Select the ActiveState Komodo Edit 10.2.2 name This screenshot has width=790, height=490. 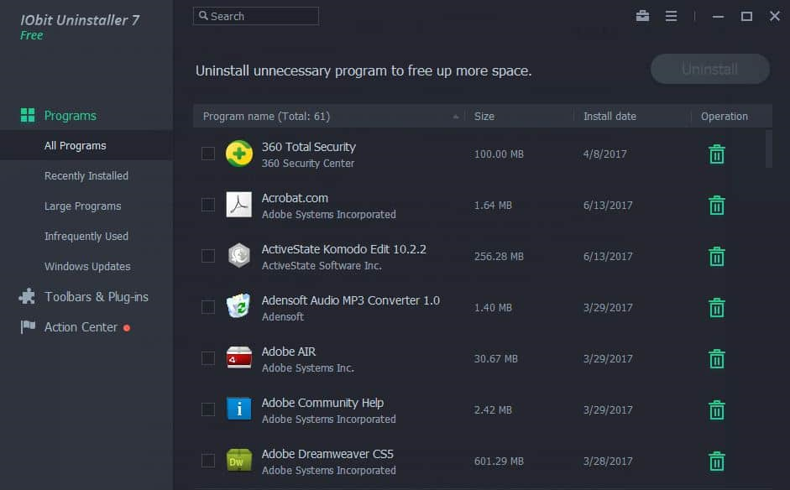[x=343, y=249]
